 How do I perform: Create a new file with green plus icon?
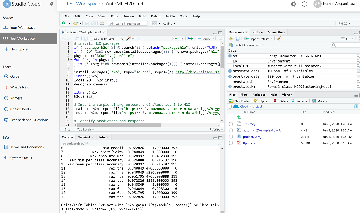click(x=63, y=23)
